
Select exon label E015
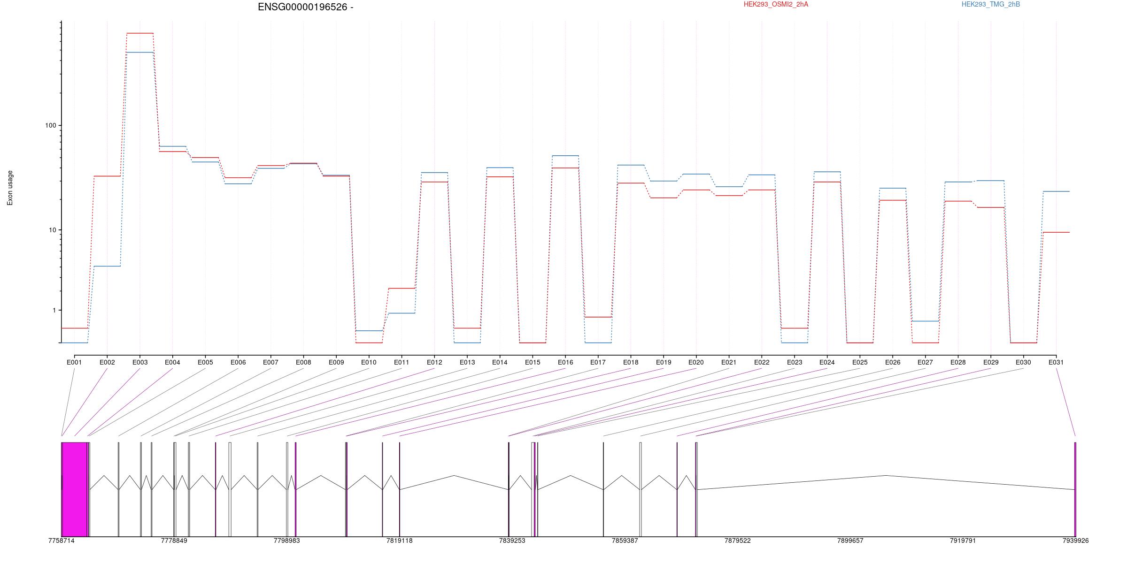(x=533, y=362)
